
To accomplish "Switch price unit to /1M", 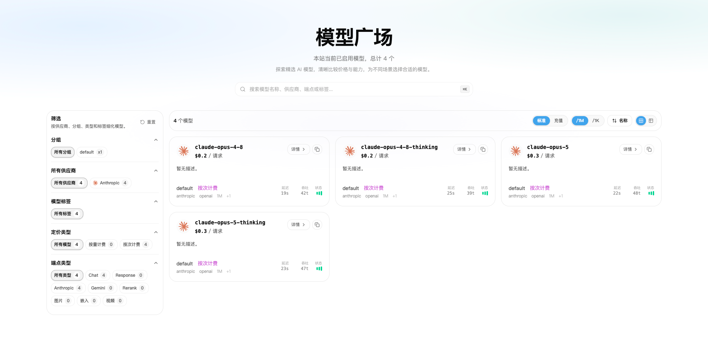I will [x=580, y=121].
